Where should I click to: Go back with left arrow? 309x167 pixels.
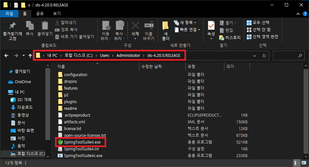coord(6,56)
